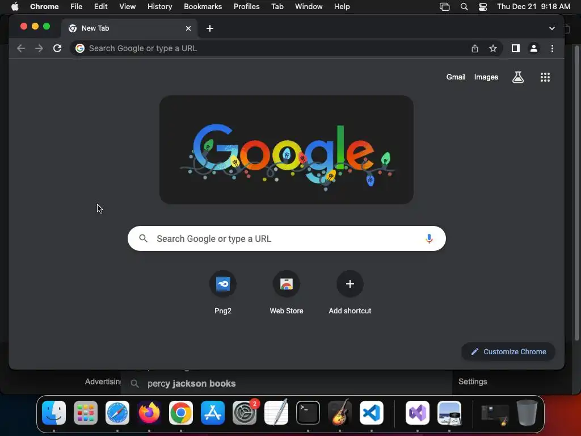Open the Apple menu
Image resolution: width=581 pixels, height=436 pixels.
(14, 6)
